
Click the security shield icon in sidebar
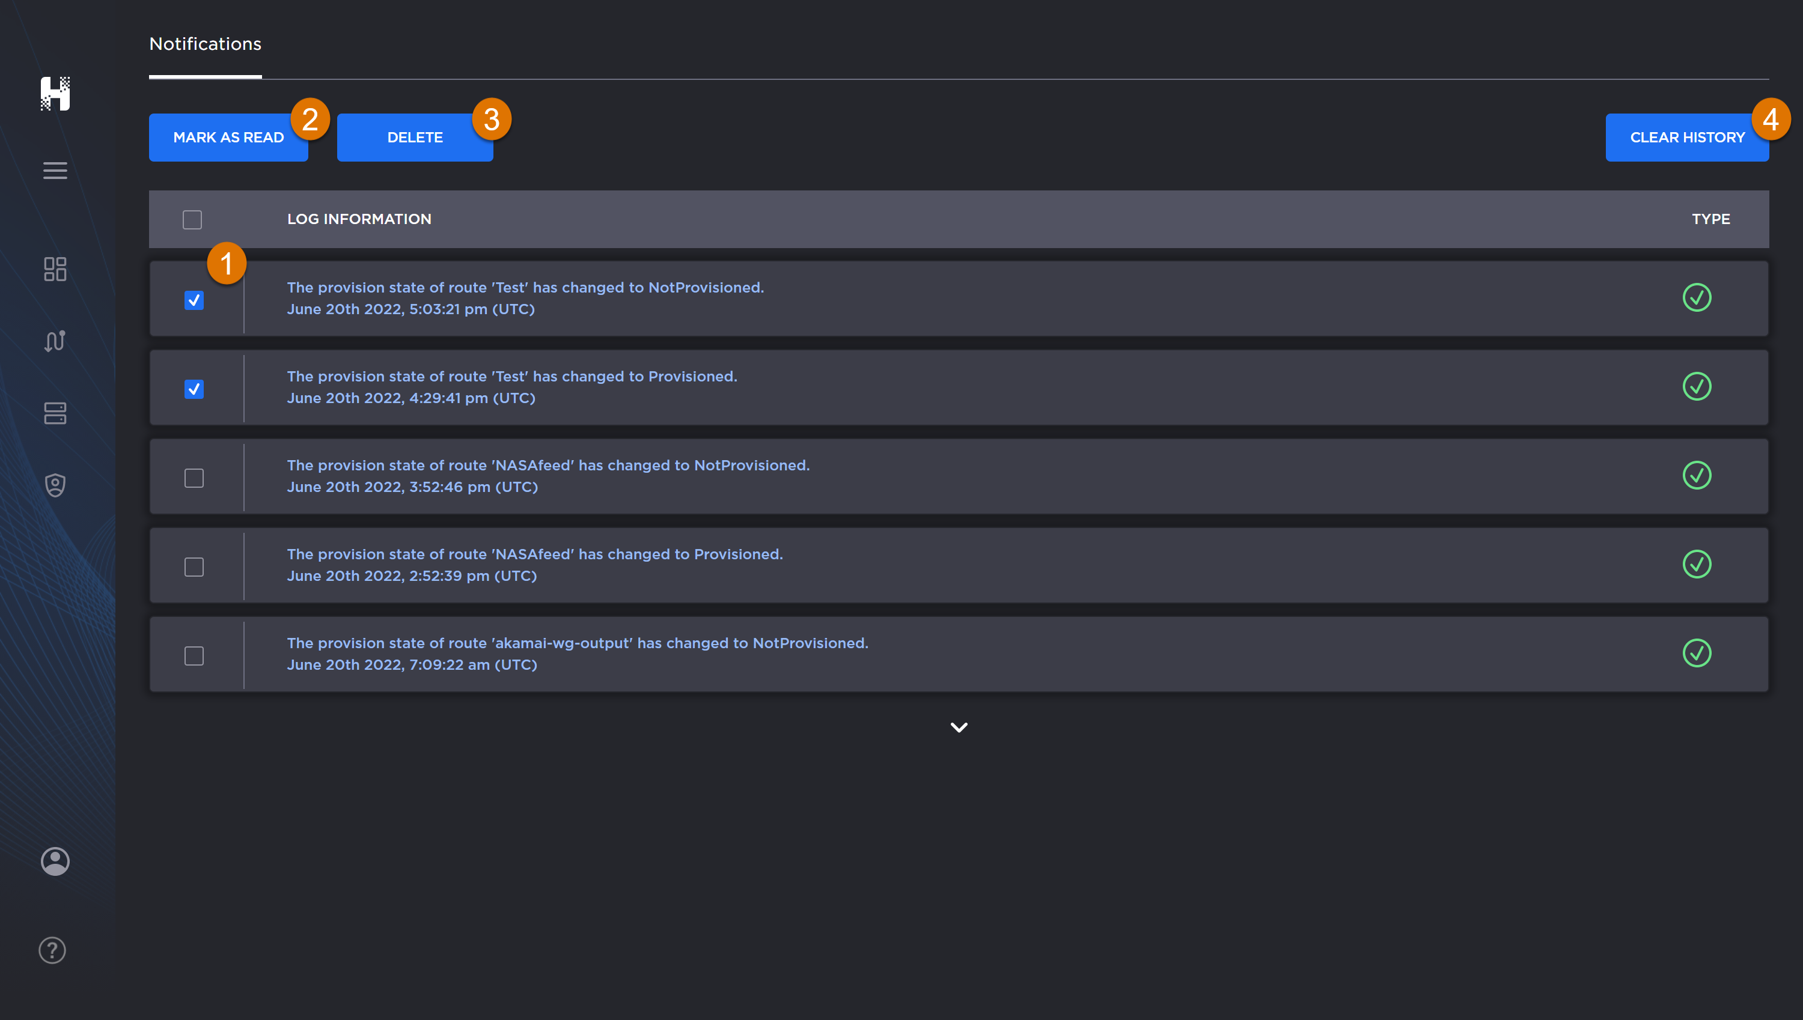click(x=55, y=485)
